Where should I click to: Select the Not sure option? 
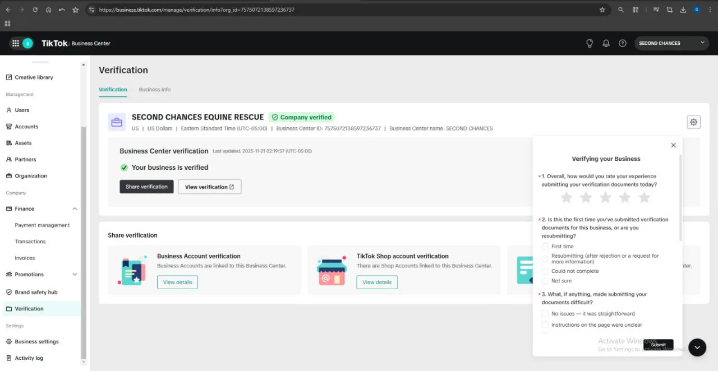[x=545, y=281]
